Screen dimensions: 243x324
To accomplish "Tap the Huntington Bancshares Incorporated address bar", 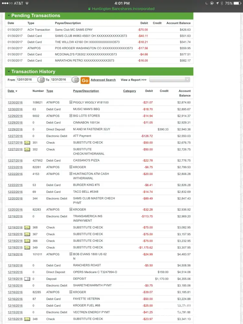I will [x=121, y=9].
